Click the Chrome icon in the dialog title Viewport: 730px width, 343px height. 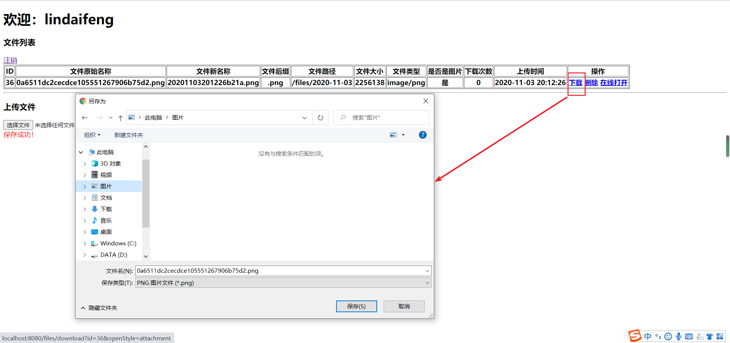(83, 101)
